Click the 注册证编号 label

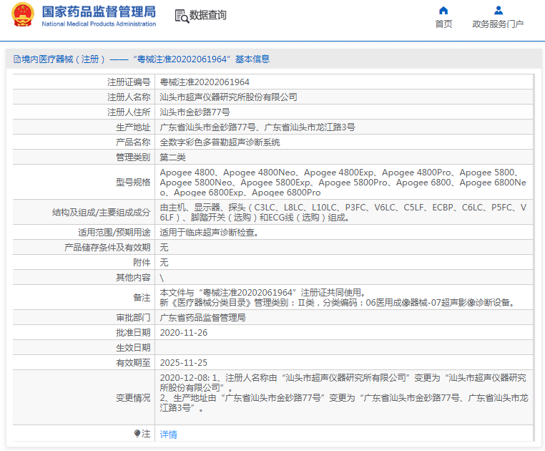coord(129,82)
